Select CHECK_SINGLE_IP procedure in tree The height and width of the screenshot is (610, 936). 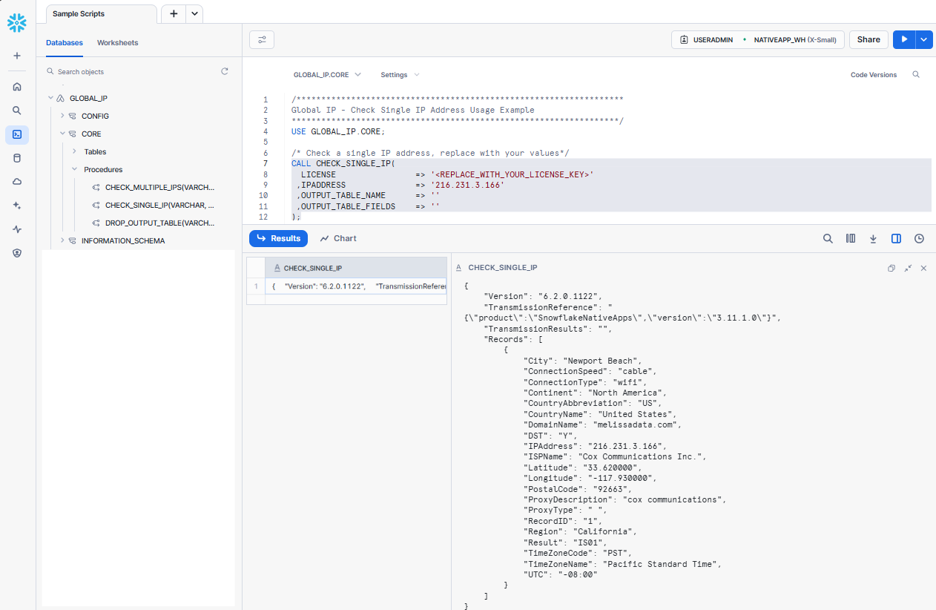coord(159,206)
